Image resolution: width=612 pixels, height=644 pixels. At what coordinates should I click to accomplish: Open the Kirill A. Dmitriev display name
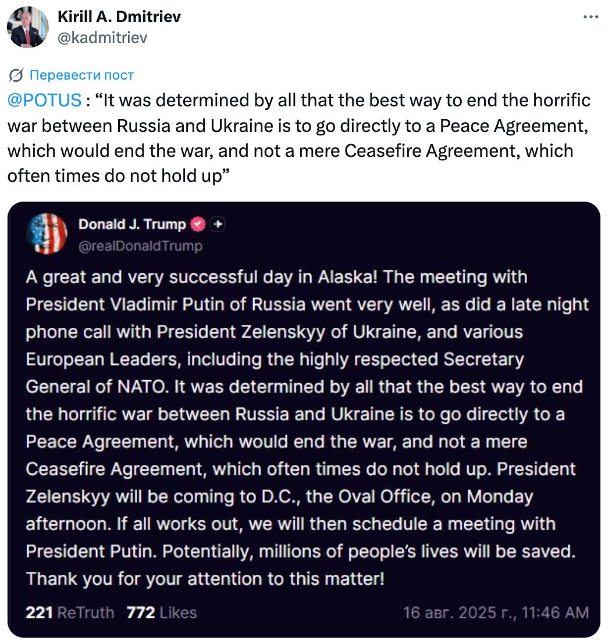[119, 17]
